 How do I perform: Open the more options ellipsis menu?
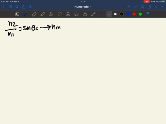tap(163, 7)
